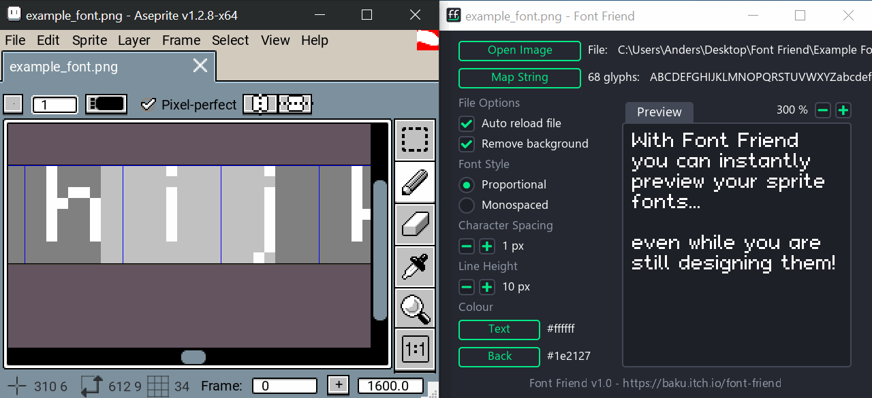Click the brush size input field
The width and height of the screenshot is (872, 398).
55,105
